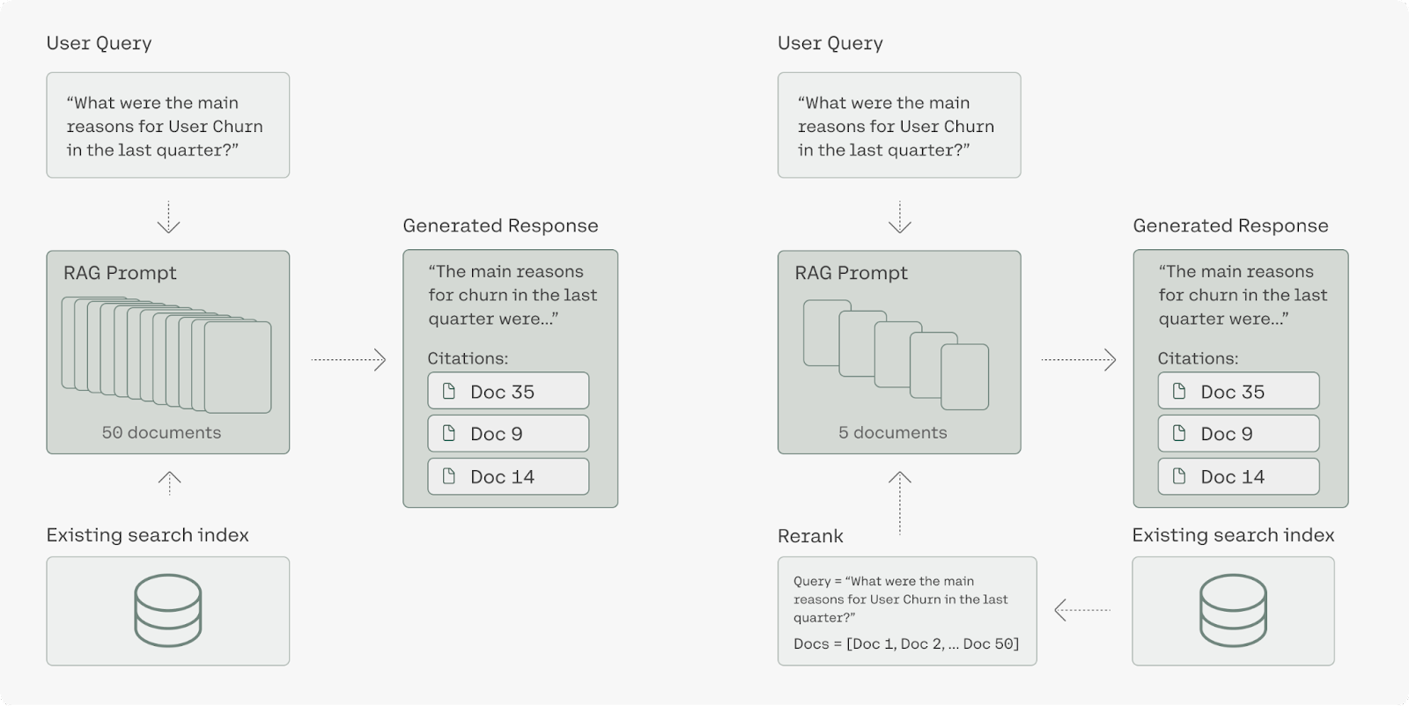Screen dimensions: 1409x706
Task: Click the right Generated Response quote text
Action: point(1243,295)
